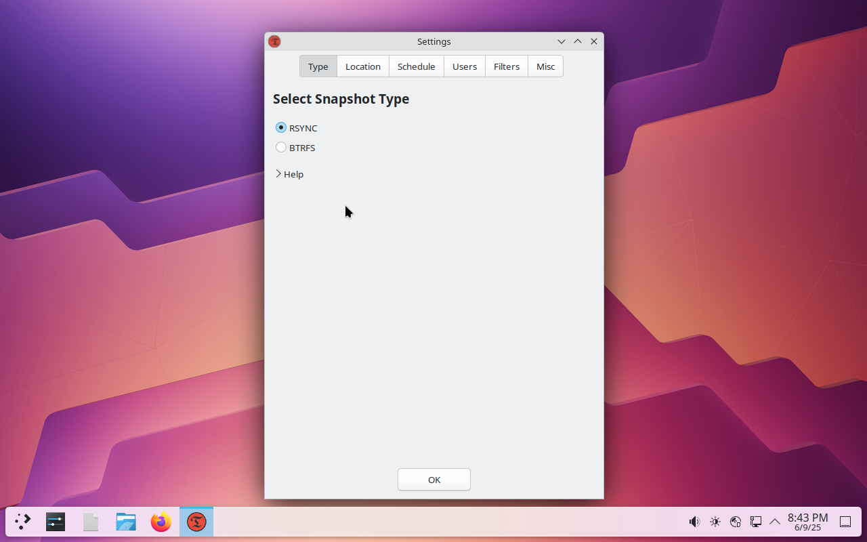The width and height of the screenshot is (867, 542).
Task: Click the network tray icon
Action: click(x=756, y=522)
